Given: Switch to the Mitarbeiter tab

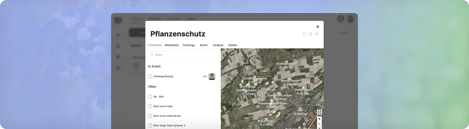Looking at the screenshot, I should pyautogui.click(x=172, y=45).
